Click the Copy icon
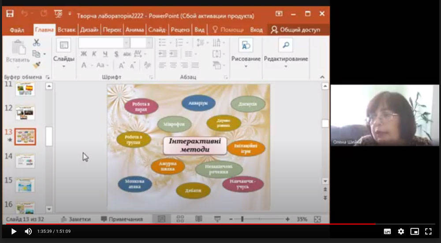This screenshot has height=243, width=441. [x=36, y=54]
